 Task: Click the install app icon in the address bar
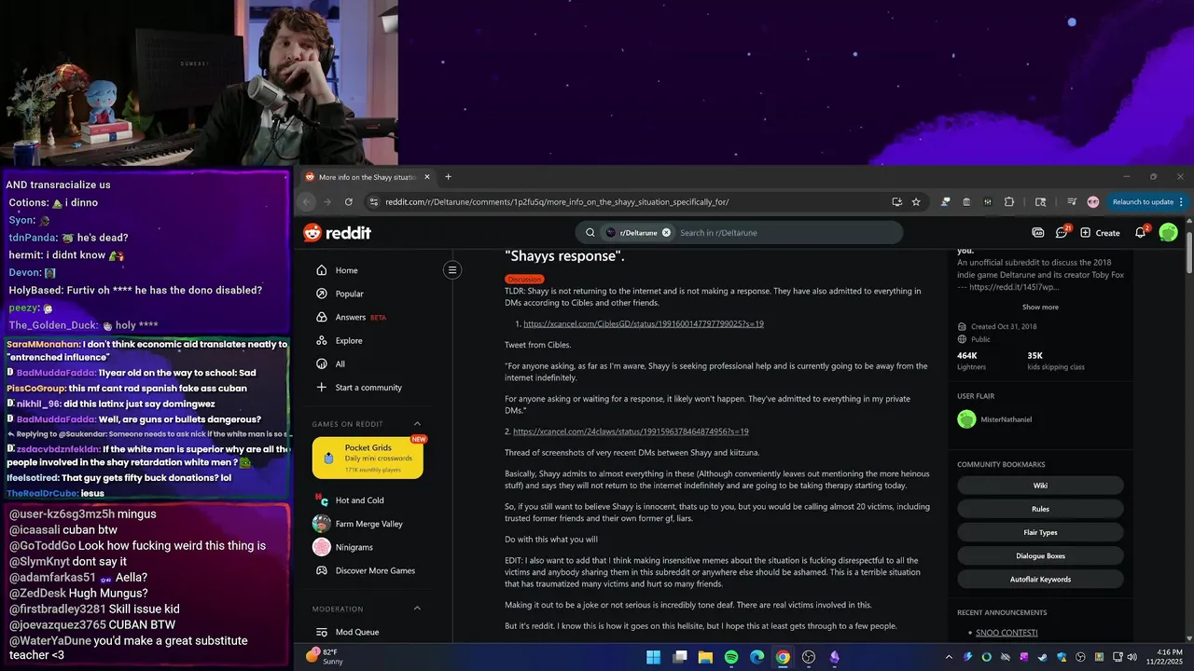[x=896, y=202]
